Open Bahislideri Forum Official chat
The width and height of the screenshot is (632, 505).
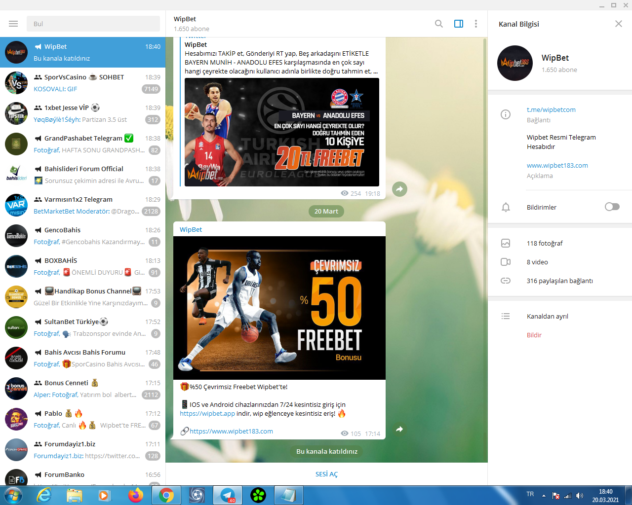click(82, 175)
